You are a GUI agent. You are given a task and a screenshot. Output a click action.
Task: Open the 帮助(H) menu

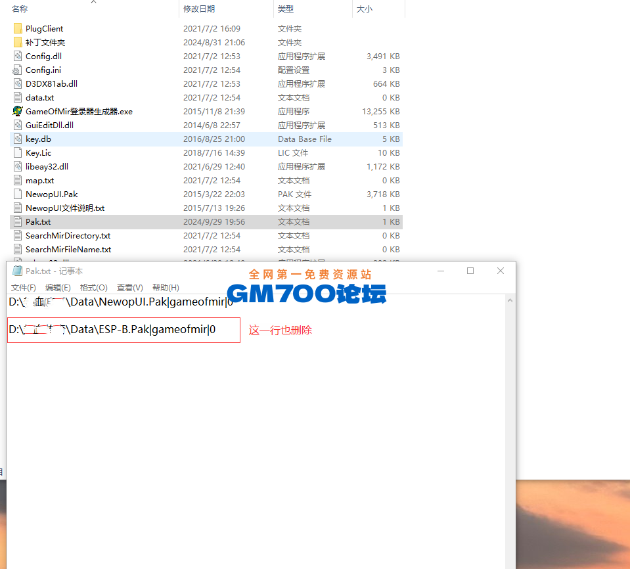[166, 288]
